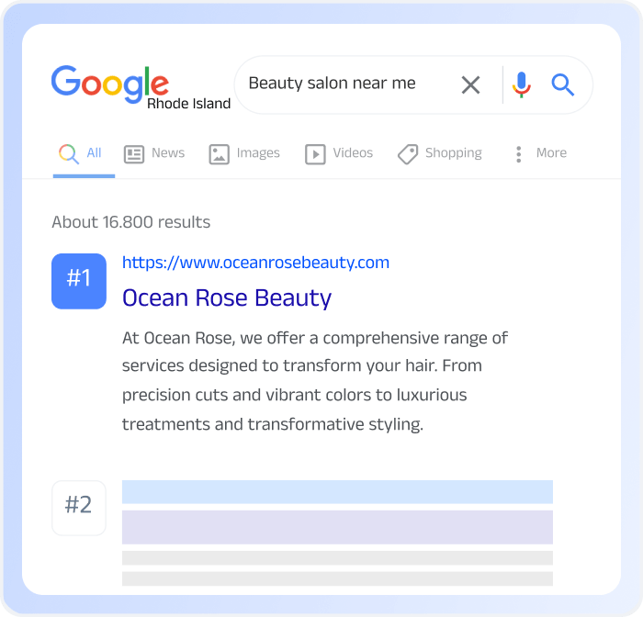
Task: Open the Ocean Rose Beauty result title
Action: 227,298
